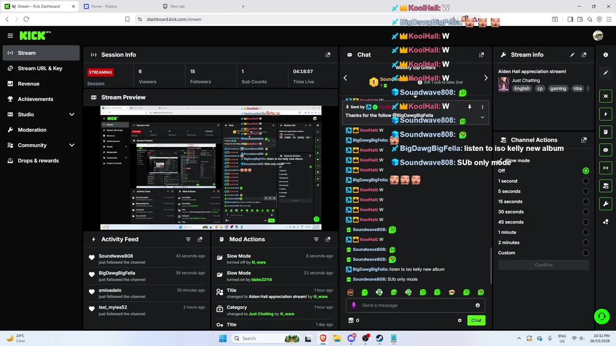The height and width of the screenshot is (346, 616).
Task: Click the pencil edit icon in right toolbar
Action: tap(605, 73)
